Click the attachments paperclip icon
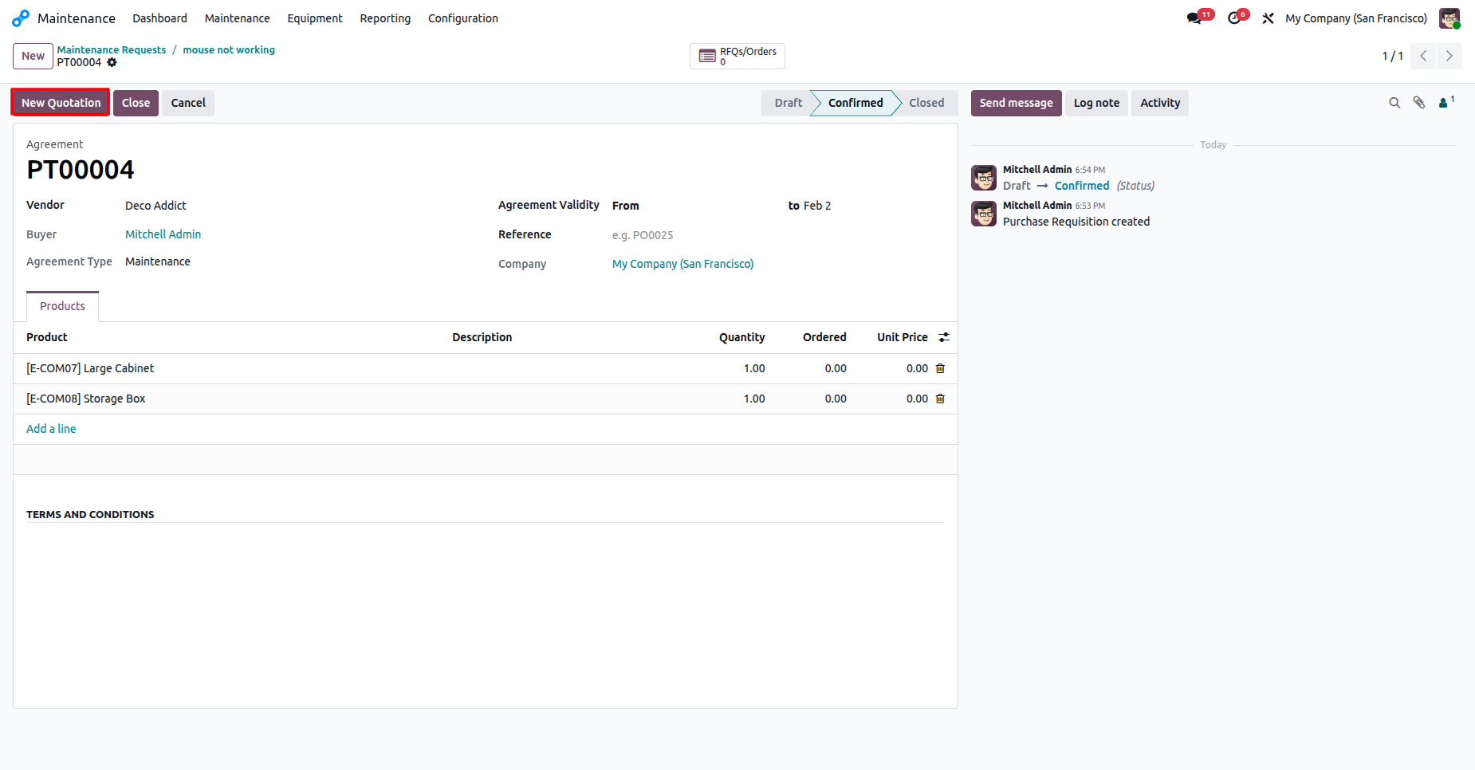Image resolution: width=1475 pixels, height=770 pixels. click(1419, 103)
